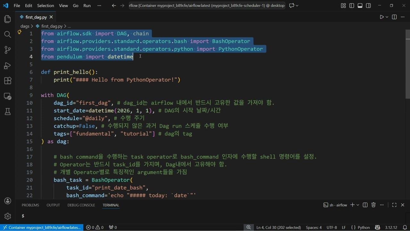410x231 pixels.
Task: Go forward with the right arrow
Action: 122,5
